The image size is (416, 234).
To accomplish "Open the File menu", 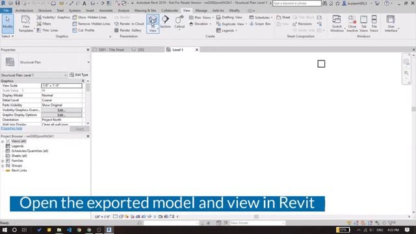I will pyautogui.click(x=6, y=10).
